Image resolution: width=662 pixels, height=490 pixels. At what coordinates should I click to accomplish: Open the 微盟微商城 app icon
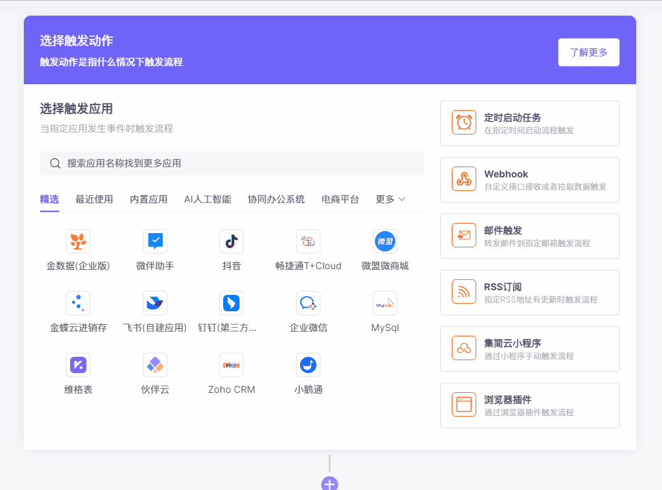[385, 241]
